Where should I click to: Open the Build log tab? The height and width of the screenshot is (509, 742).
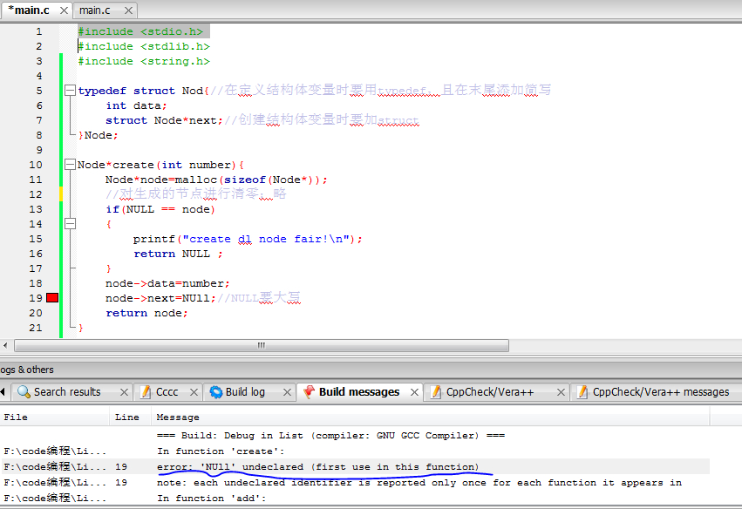click(244, 392)
